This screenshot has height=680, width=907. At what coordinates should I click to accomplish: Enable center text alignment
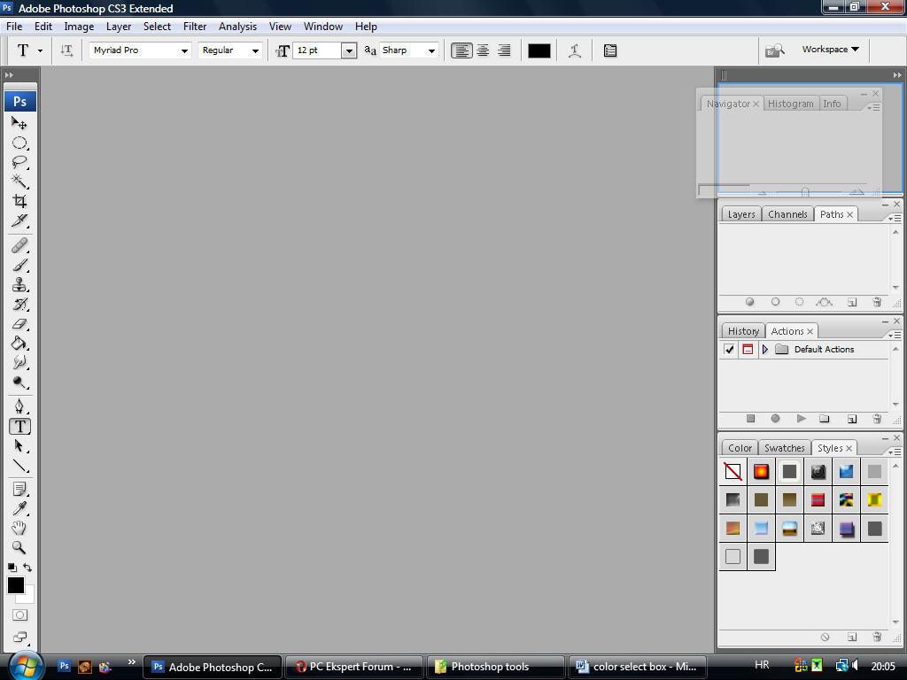tap(483, 50)
